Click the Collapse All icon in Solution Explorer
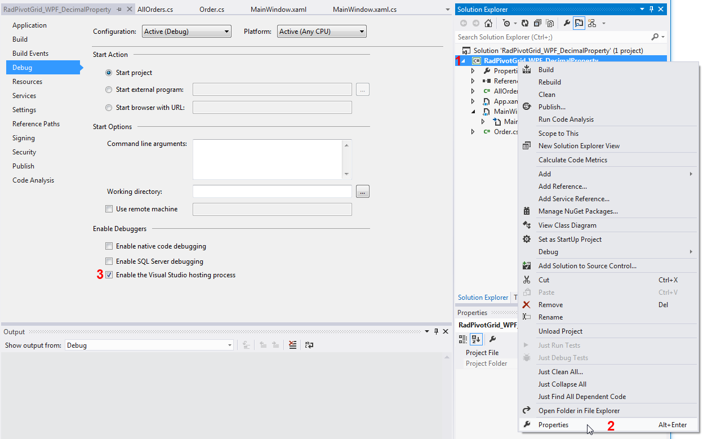 point(537,23)
